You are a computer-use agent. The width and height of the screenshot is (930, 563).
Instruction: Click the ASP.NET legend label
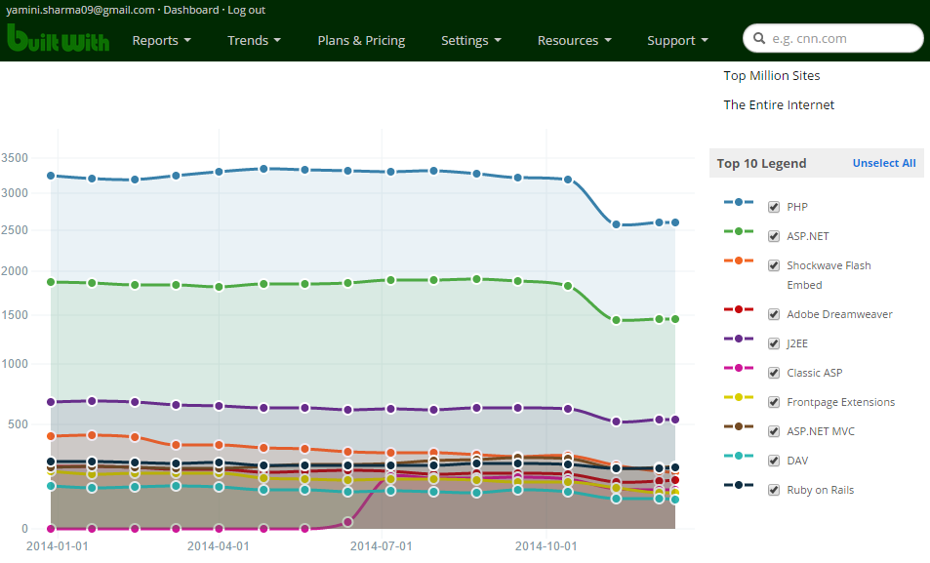point(808,236)
